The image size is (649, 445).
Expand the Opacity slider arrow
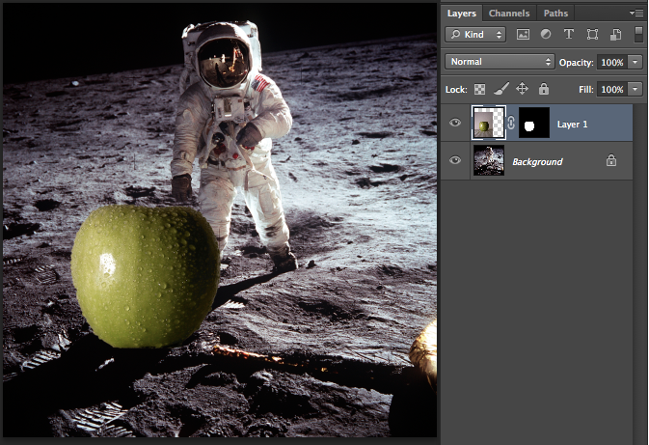635,62
